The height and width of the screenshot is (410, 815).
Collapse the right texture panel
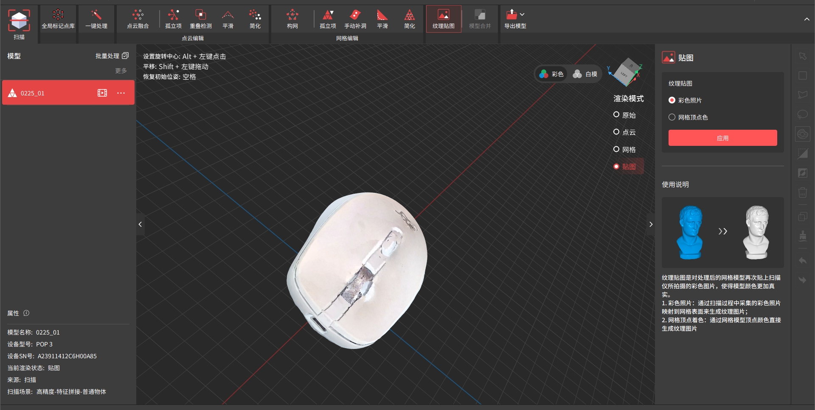pos(651,224)
